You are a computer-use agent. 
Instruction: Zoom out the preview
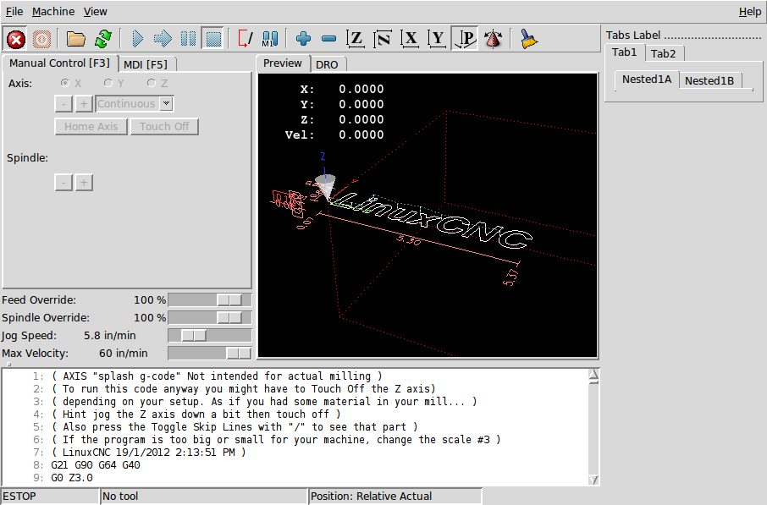pyautogui.click(x=328, y=39)
